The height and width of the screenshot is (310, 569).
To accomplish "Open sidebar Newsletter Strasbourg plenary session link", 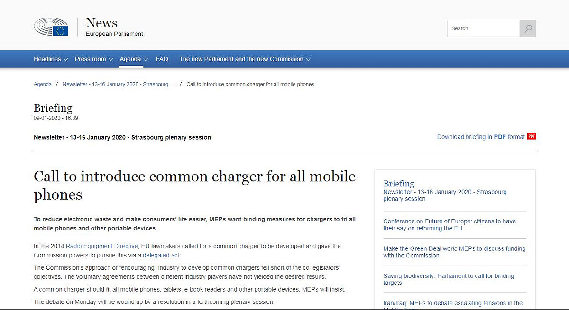I will point(445,195).
